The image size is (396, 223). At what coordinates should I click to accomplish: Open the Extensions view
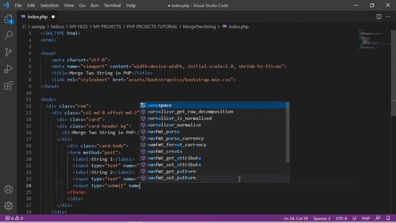pyautogui.click(x=8, y=85)
